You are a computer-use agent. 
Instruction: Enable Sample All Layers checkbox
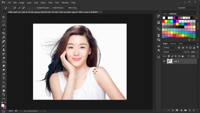pyautogui.click(x=35, y=8)
